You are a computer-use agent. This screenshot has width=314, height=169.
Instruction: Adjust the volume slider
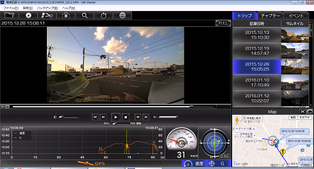168,117
